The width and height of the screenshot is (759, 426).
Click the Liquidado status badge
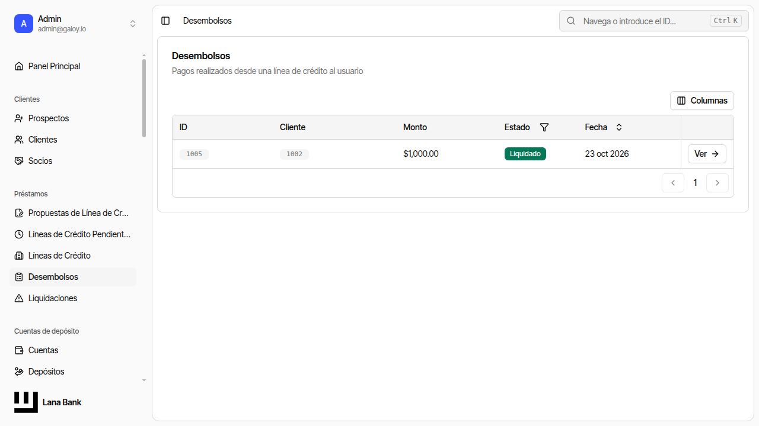(x=525, y=154)
